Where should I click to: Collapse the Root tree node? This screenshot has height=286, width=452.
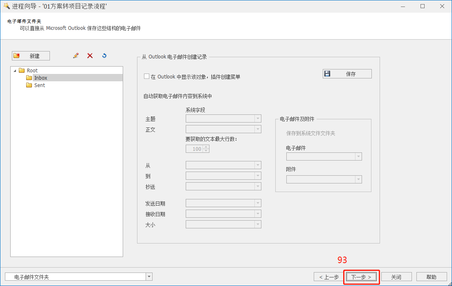coord(15,70)
